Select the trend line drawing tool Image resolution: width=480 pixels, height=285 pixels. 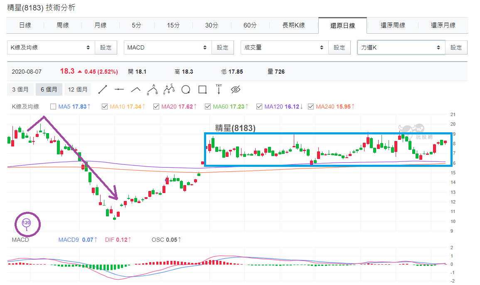[x=103, y=89]
